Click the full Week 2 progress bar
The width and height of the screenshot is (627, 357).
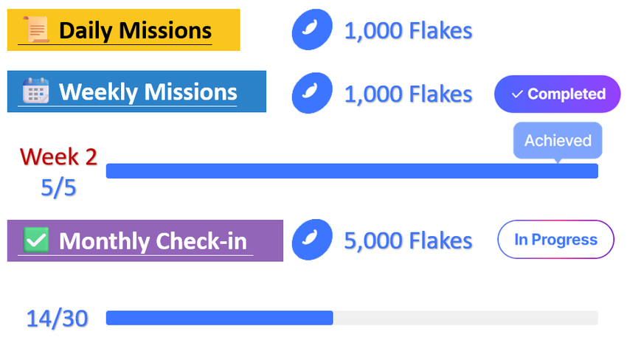[x=352, y=171]
